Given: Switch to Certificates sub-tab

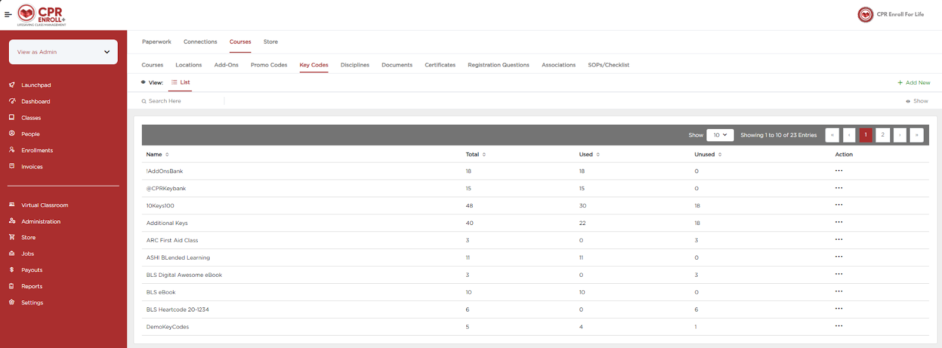Looking at the screenshot, I should point(440,65).
